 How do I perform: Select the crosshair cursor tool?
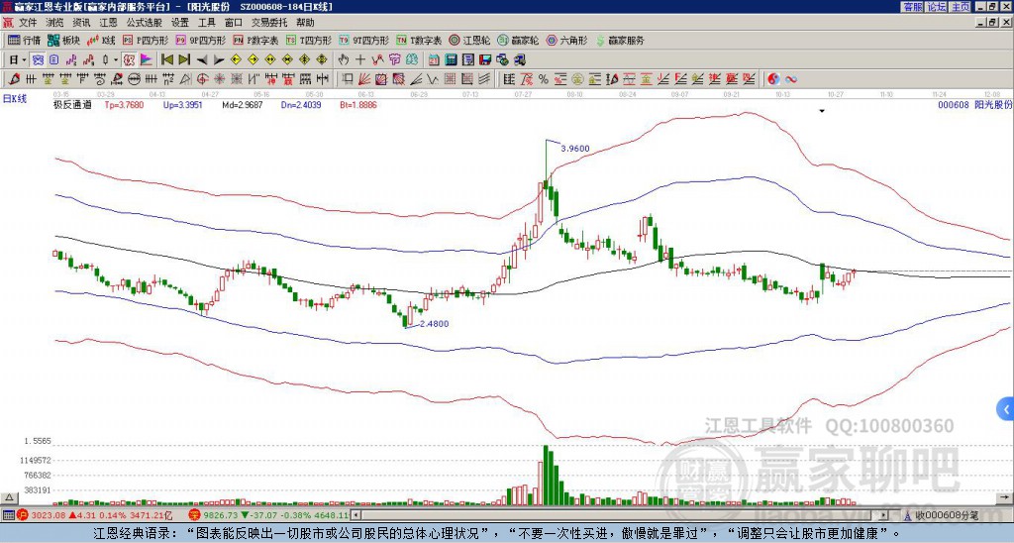pos(360,60)
